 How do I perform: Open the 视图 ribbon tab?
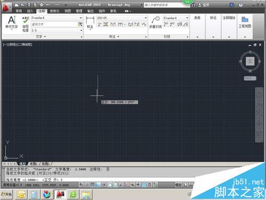click(x=68, y=11)
